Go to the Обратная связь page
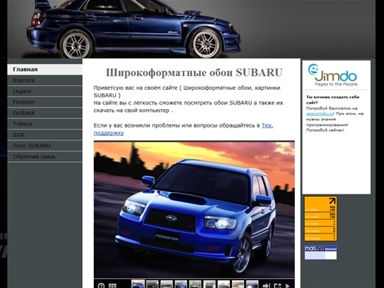384x288 pixels. click(45, 157)
